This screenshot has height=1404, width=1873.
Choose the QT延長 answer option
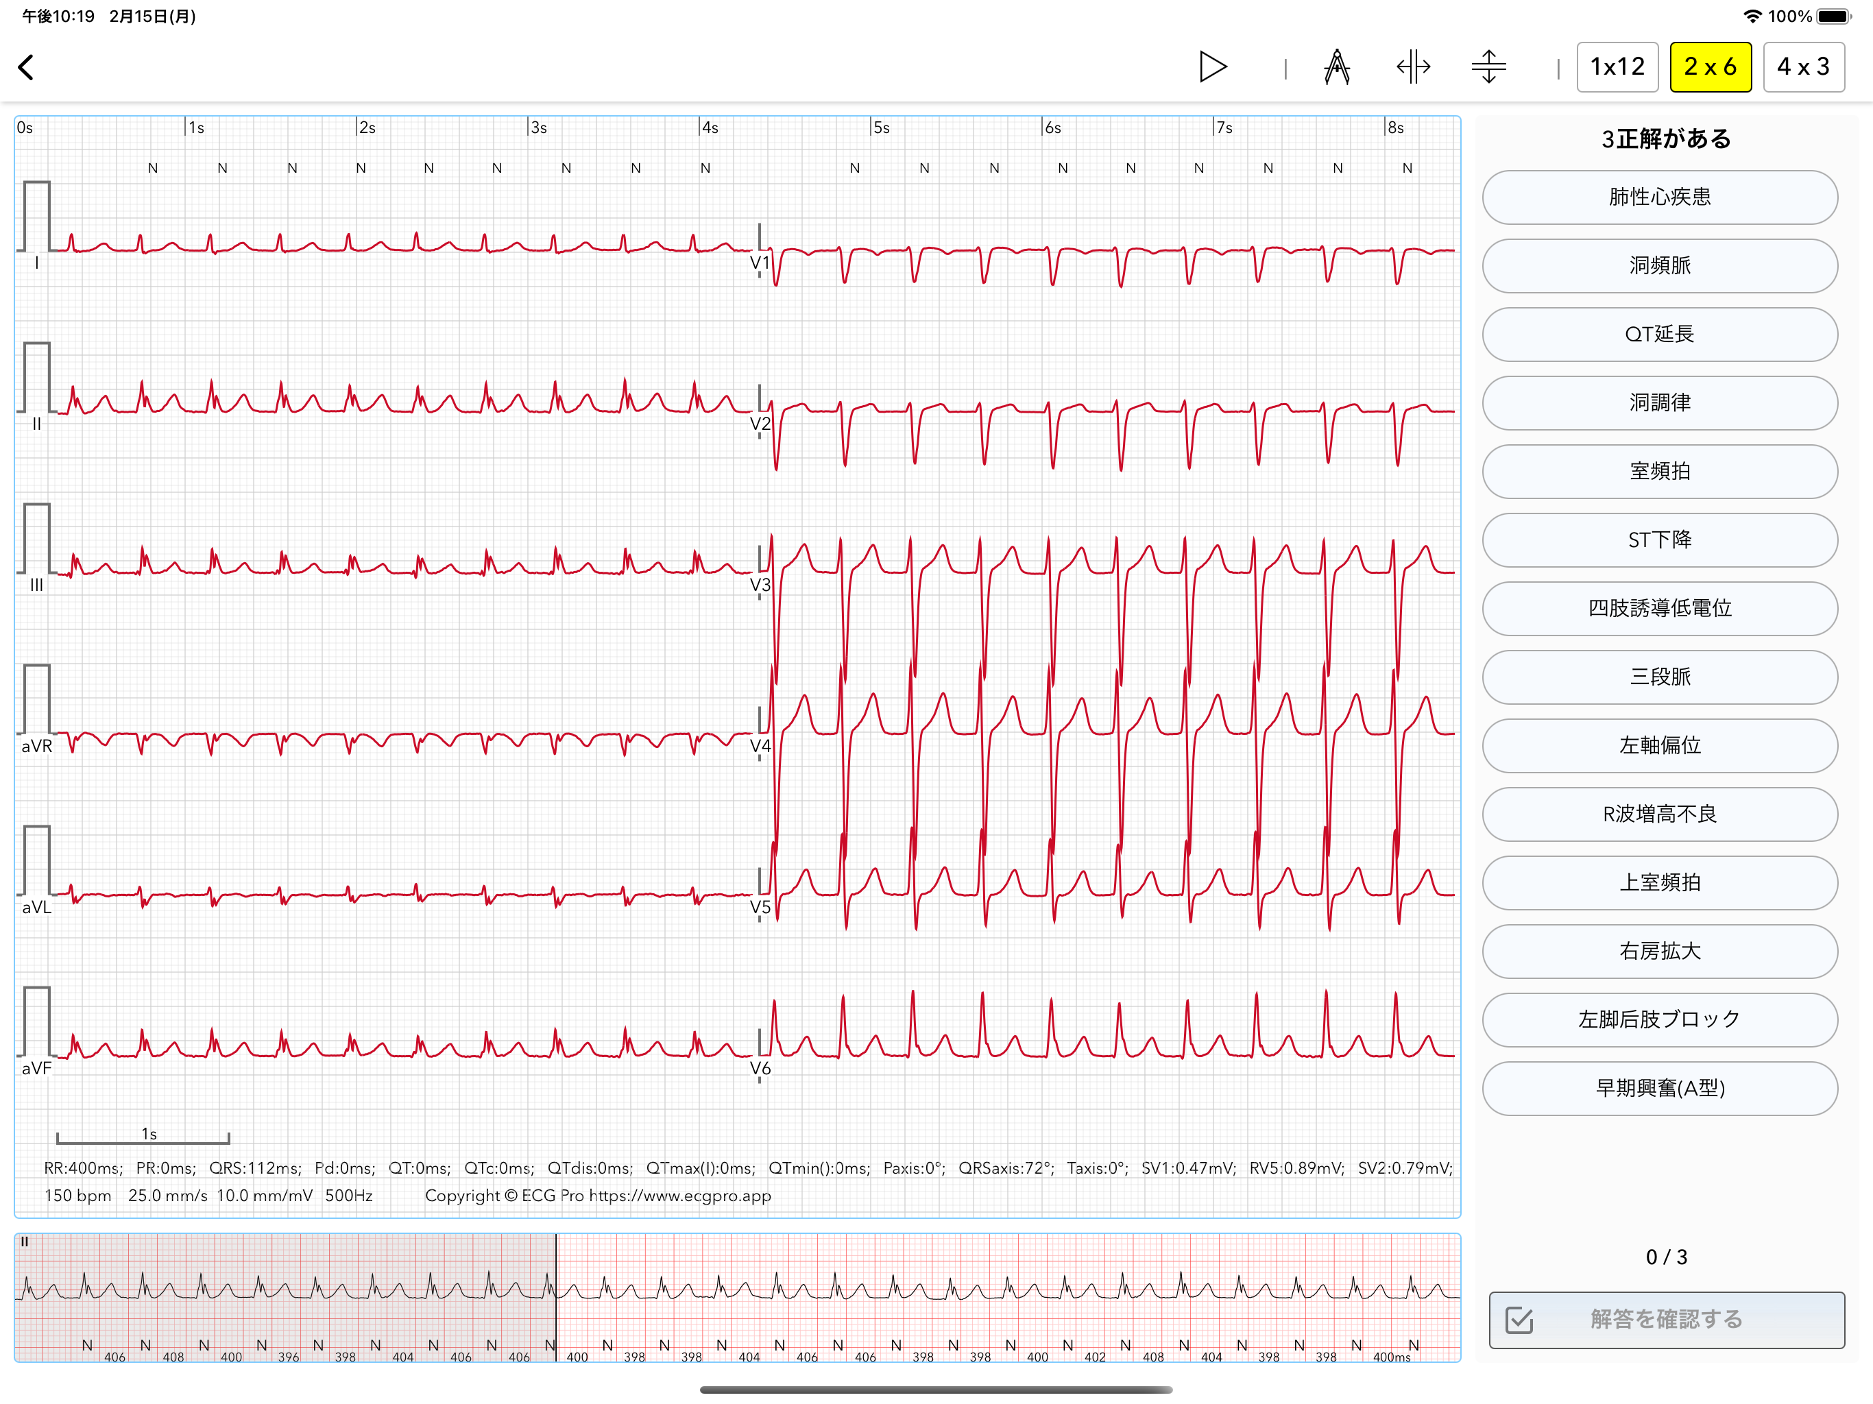[x=1659, y=335]
